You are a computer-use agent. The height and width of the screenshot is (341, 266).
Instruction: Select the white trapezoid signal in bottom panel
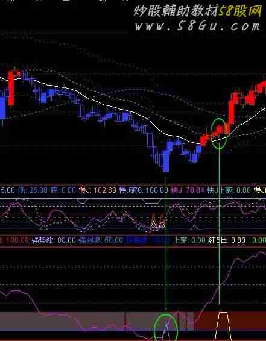(x=223, y=326)
